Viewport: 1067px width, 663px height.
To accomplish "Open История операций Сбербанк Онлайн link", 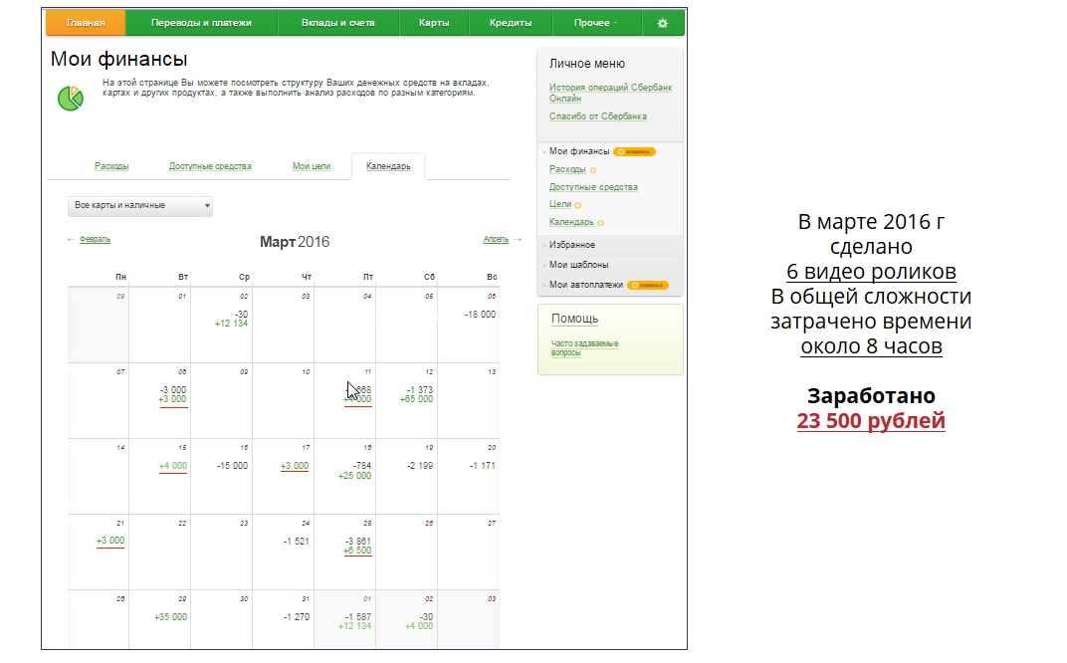I will click(610, 93).
